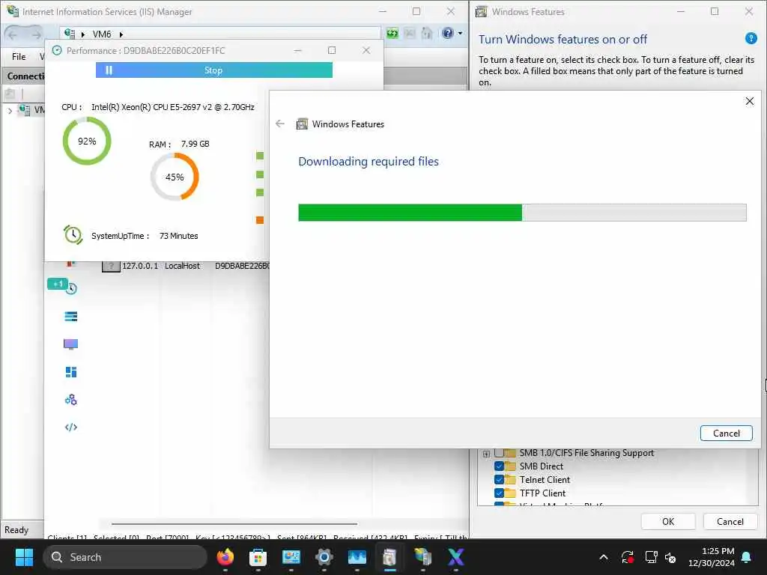This screenshot has height=575, width=767.
Task: Click the IIS refresh page icon
Action: point(392,33)
